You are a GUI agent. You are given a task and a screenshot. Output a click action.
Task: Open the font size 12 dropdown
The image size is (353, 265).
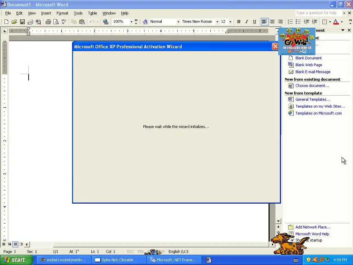(x=230, y=22)
